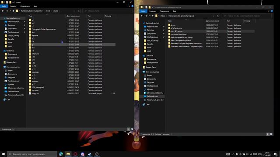Open OneDrive in the left window sidebar
Viewport: 280px width, 157px height.
pyautogui.click(x=10, y=51)
